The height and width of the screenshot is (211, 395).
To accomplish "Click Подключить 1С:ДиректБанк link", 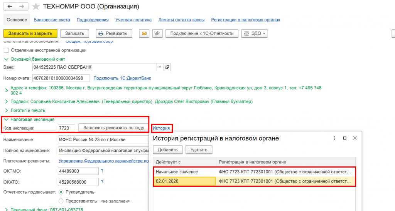I will point(122,78).
